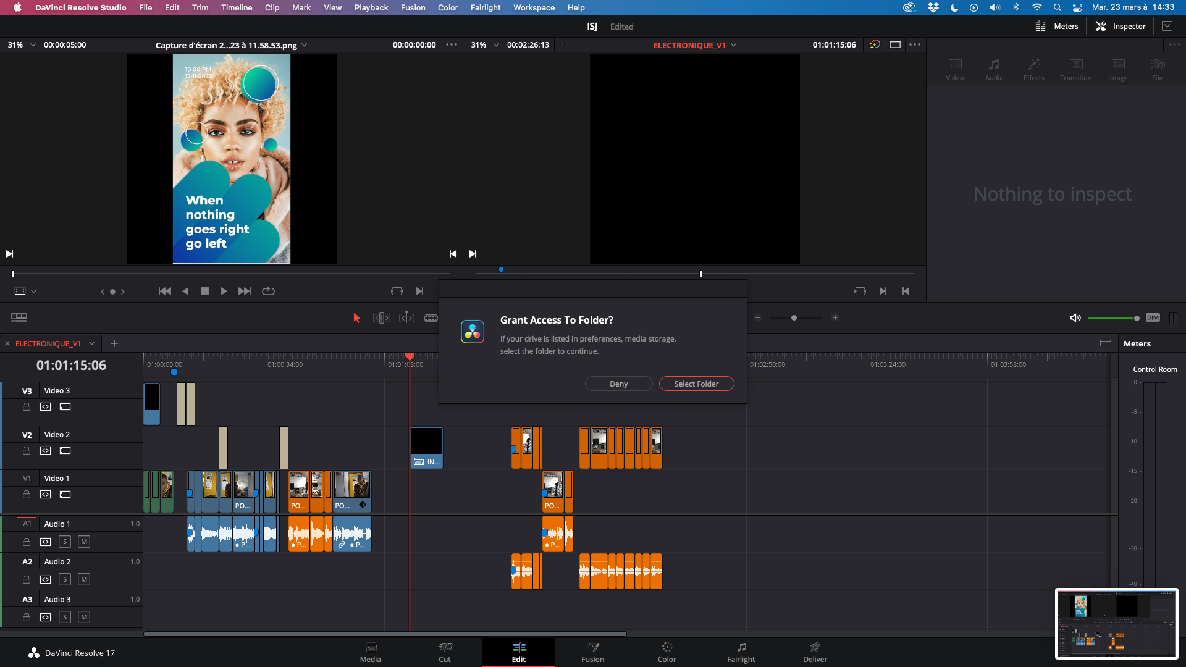Screen dimensions: 1186x667
Task: Toggle the DIM audio button
Action: click(1153, 317)
